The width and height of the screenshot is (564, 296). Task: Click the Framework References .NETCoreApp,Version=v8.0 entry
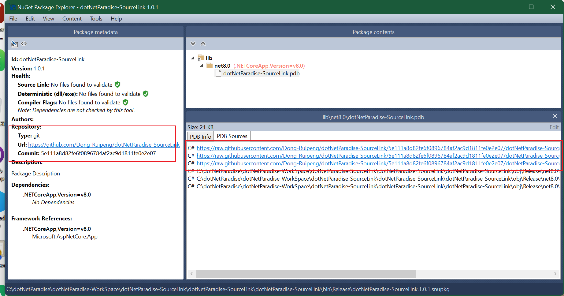click(x=57, y=229)
